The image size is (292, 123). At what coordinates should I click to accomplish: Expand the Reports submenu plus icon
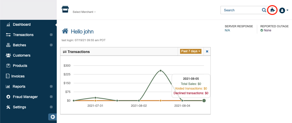(51, 86)
